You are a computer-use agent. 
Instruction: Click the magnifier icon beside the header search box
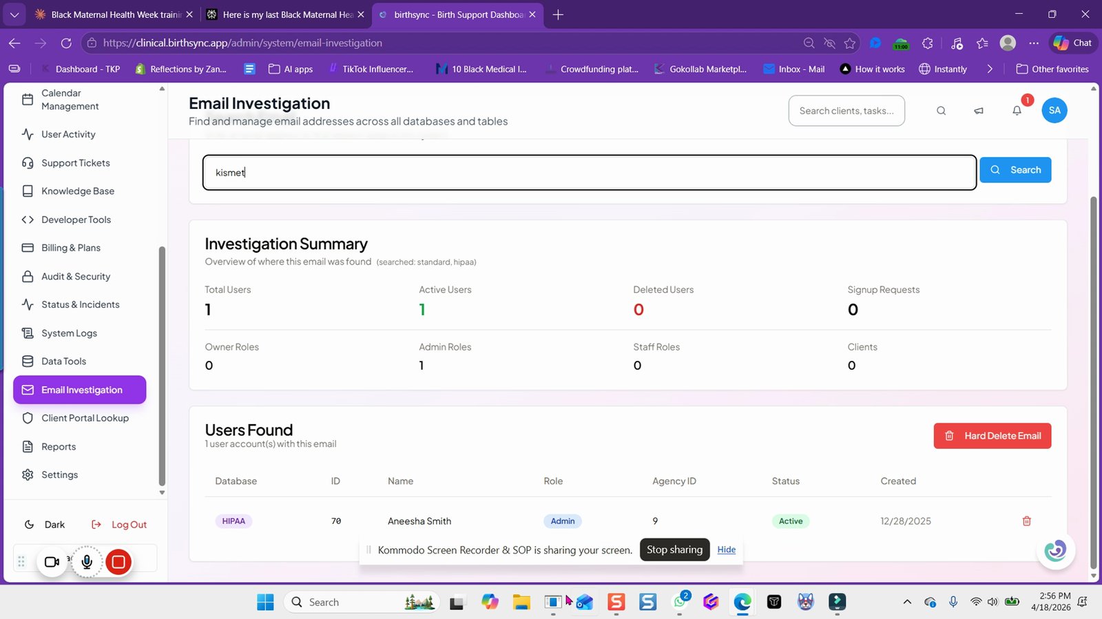pyautogui.click(x=941, y=111)
